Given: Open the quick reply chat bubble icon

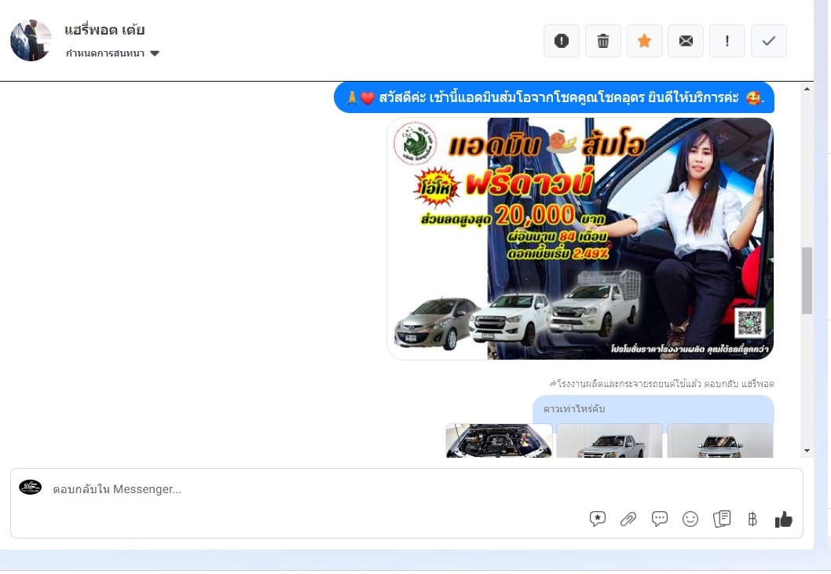Looking at the screenshot, I should 659,519.
